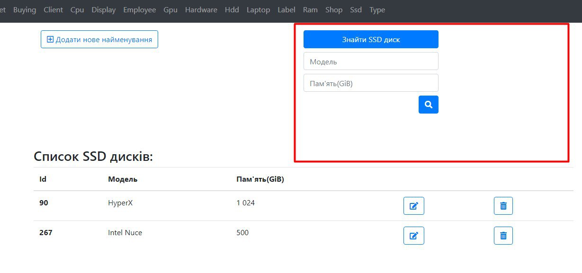Go to the Type nav link
The width and height of the screenshot is (582, 273).
(x=377, y=10)
